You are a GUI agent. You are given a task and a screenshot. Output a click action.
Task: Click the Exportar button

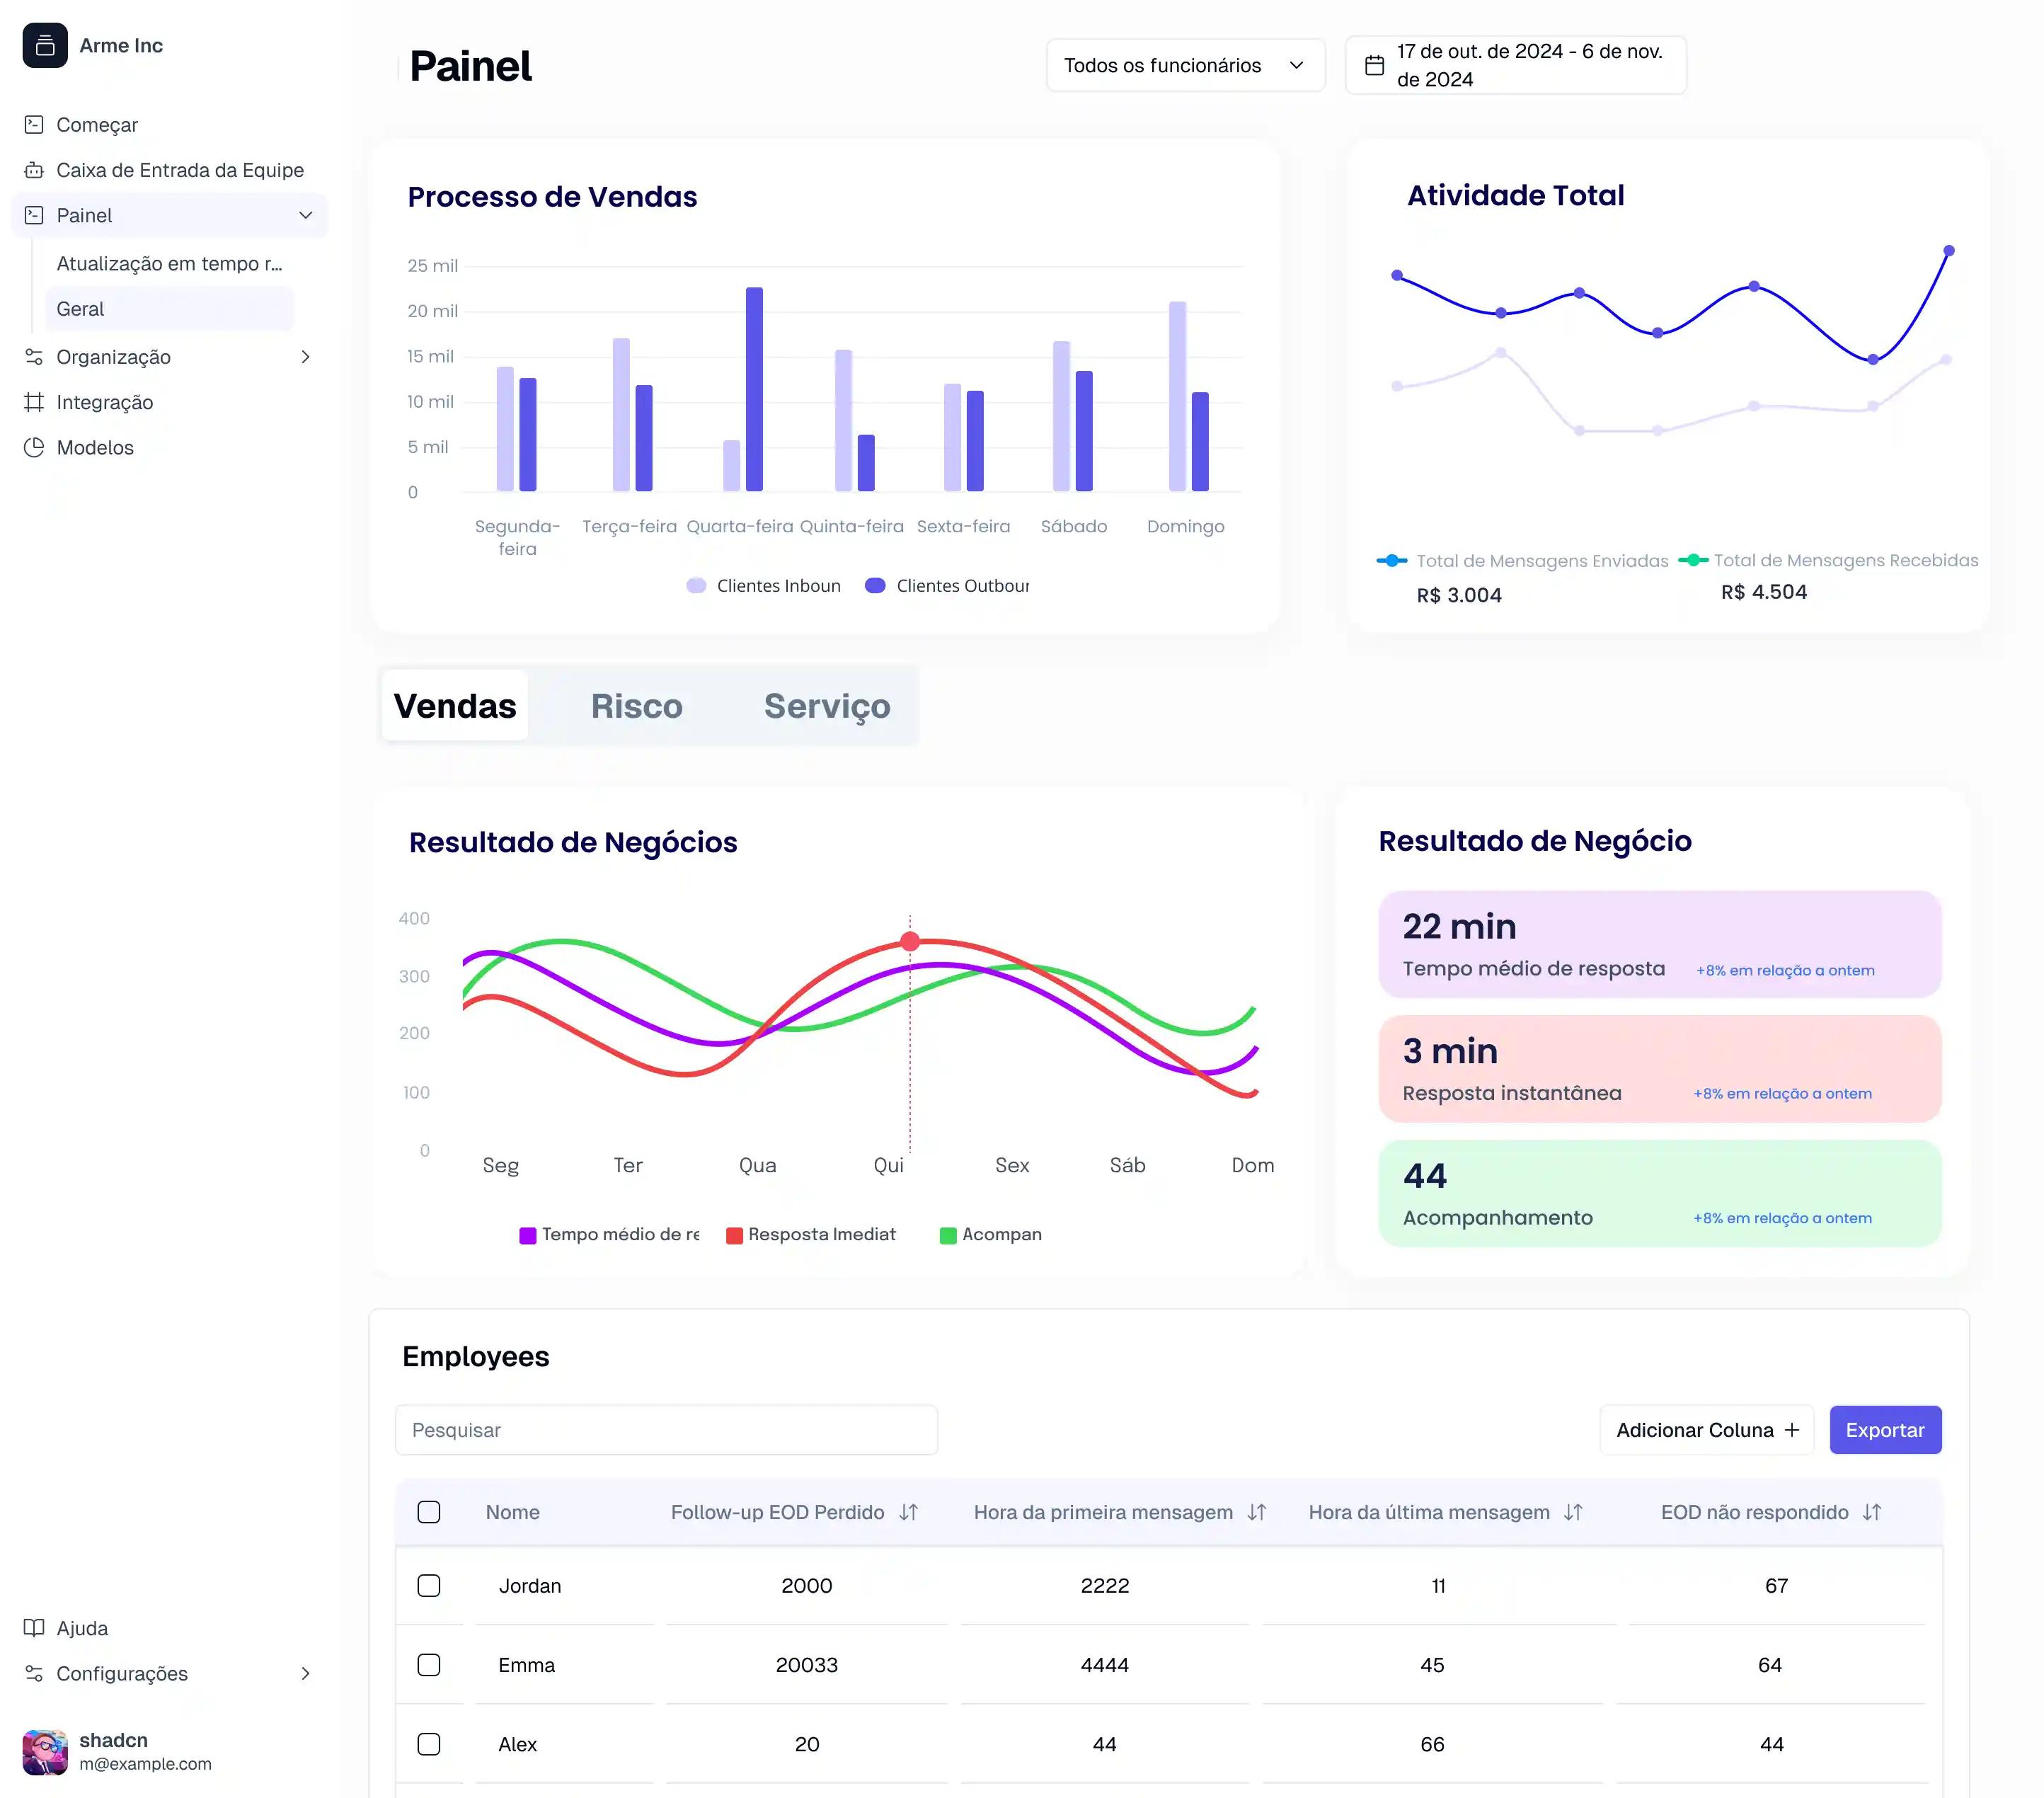click(x=1884, y=1430)
